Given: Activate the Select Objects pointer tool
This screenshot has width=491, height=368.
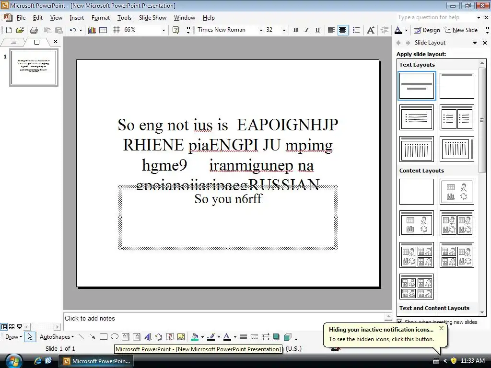Looking at the screenshot, I should [x=30, y=337].
